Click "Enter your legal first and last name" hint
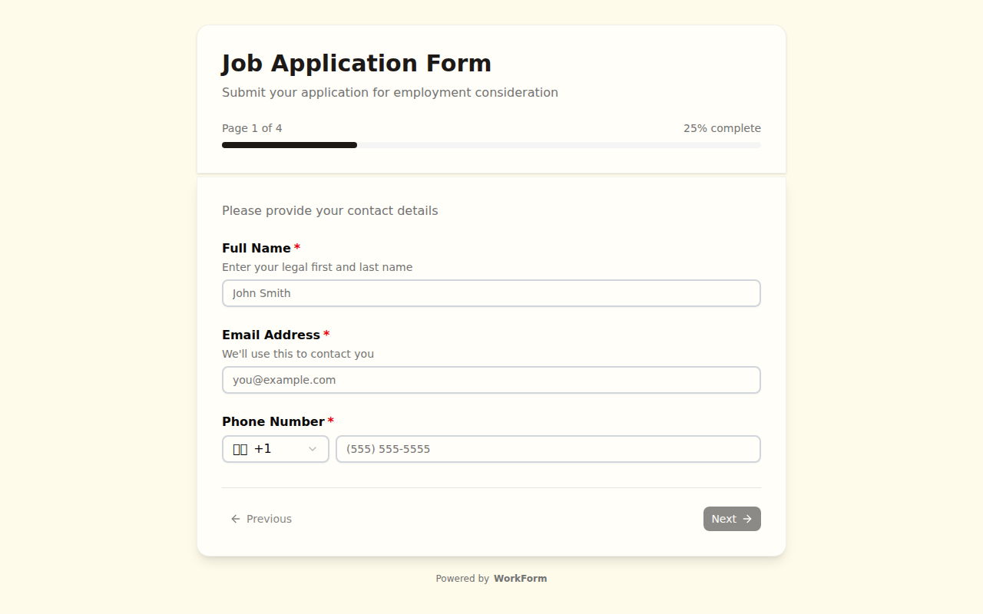This screenshot has width=983, height=614. tap(317, 267)
